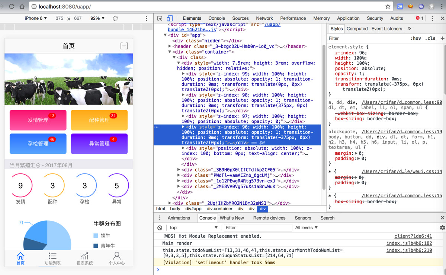Screen dimensions: 446x275
Task: Open the iPhone 6 device dropdown
Action: [36, 18]
